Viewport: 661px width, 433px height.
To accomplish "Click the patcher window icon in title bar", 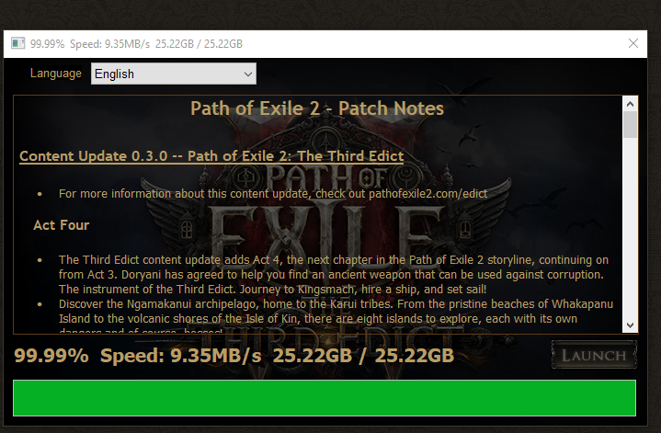I will [17, 43].
